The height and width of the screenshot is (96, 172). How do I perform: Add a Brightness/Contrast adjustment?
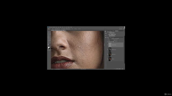click(110, 33)
